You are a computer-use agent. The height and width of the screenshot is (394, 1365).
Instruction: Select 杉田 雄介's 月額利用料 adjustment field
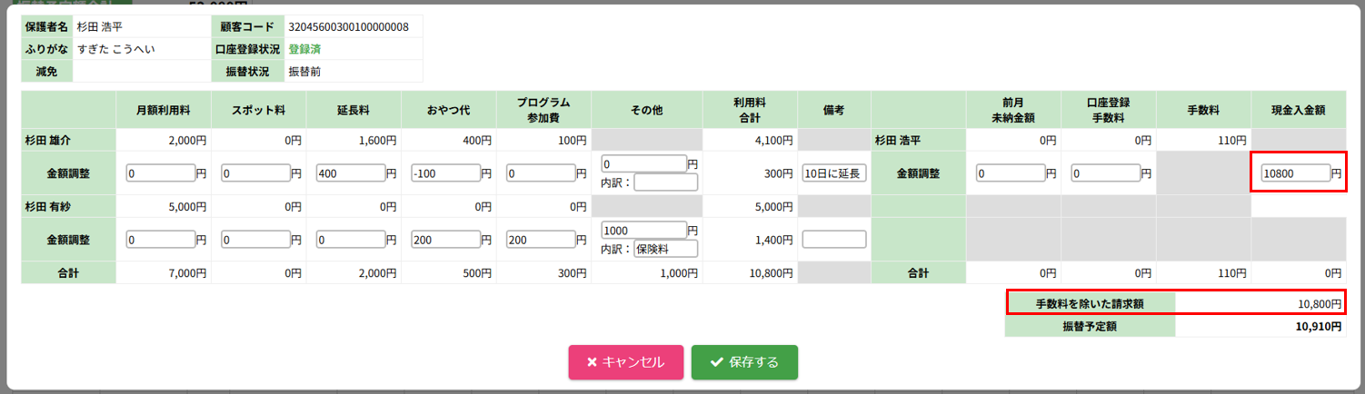click(x=161, y=173)
